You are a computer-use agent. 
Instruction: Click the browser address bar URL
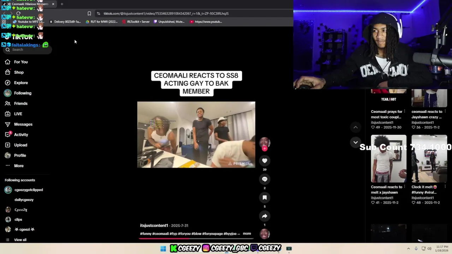point(166,13)
